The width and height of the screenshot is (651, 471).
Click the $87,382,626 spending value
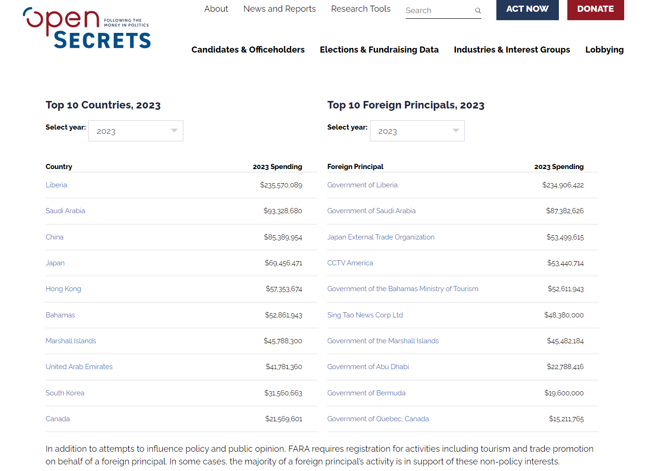(x=565, y=211)
